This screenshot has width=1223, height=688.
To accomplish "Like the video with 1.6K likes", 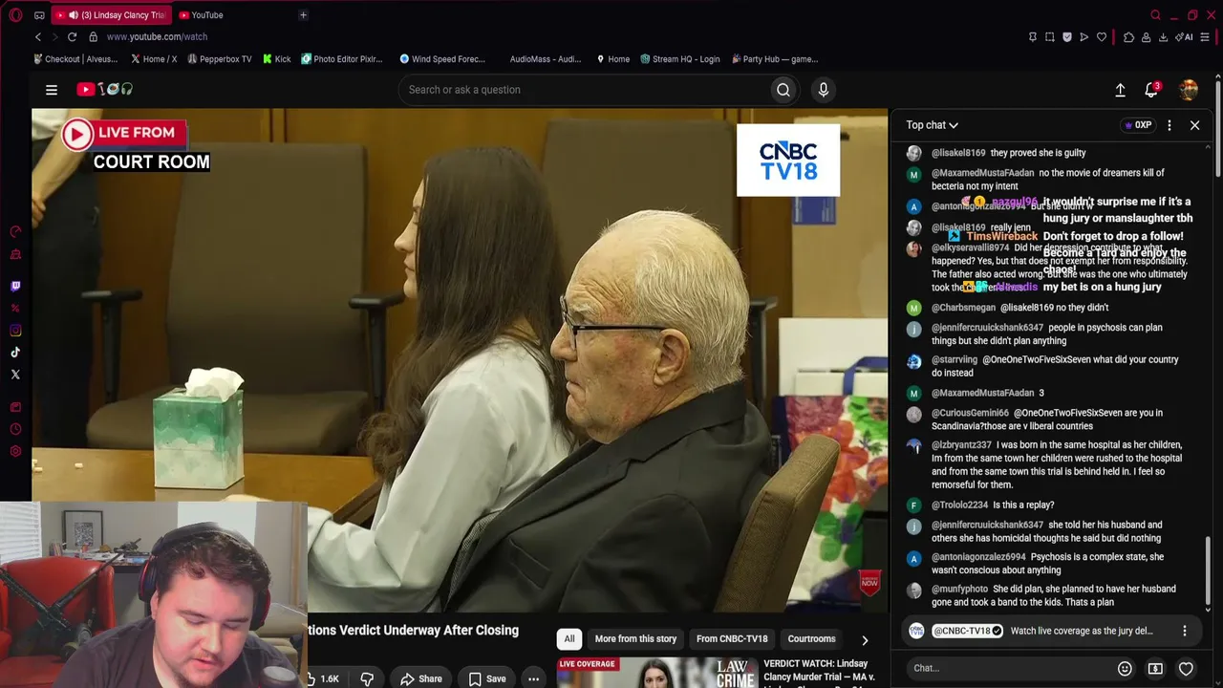I will click(x=322, y=678).
